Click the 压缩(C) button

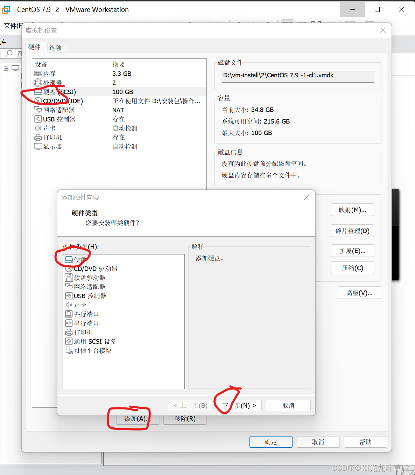coord(352,268)
